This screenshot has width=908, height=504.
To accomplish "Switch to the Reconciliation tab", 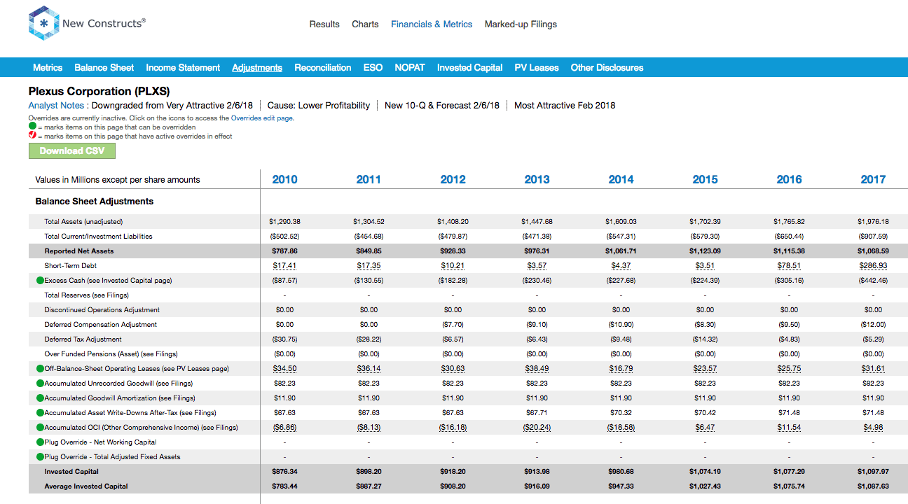I will (x=323, y=68).
